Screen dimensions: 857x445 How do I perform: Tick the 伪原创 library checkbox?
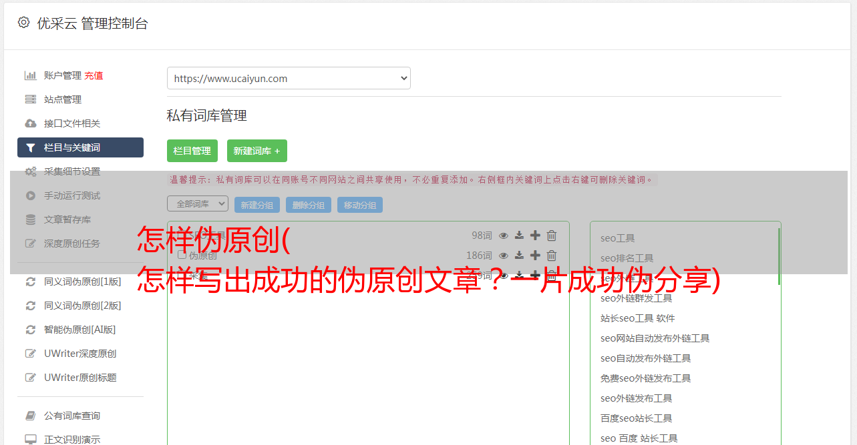click(x=182, y=255)
